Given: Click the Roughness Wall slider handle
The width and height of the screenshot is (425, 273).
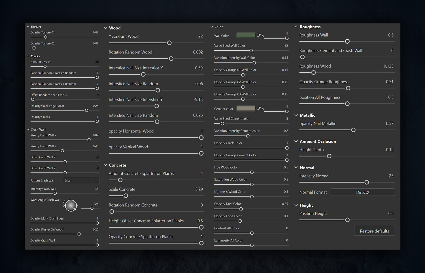Looking at the screenshot, I should click(x=347, y=41).
